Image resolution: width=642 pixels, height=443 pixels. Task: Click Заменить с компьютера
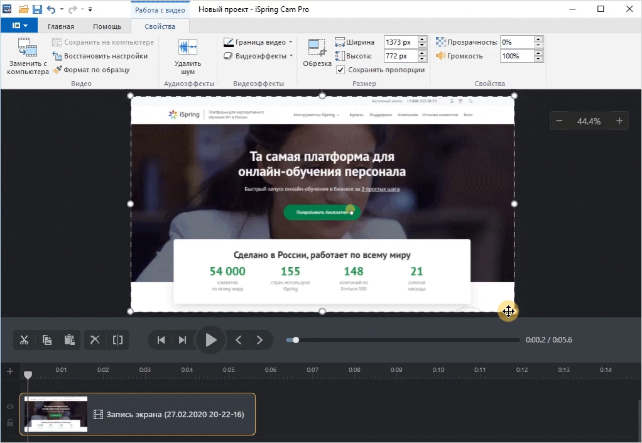point(28,56)
